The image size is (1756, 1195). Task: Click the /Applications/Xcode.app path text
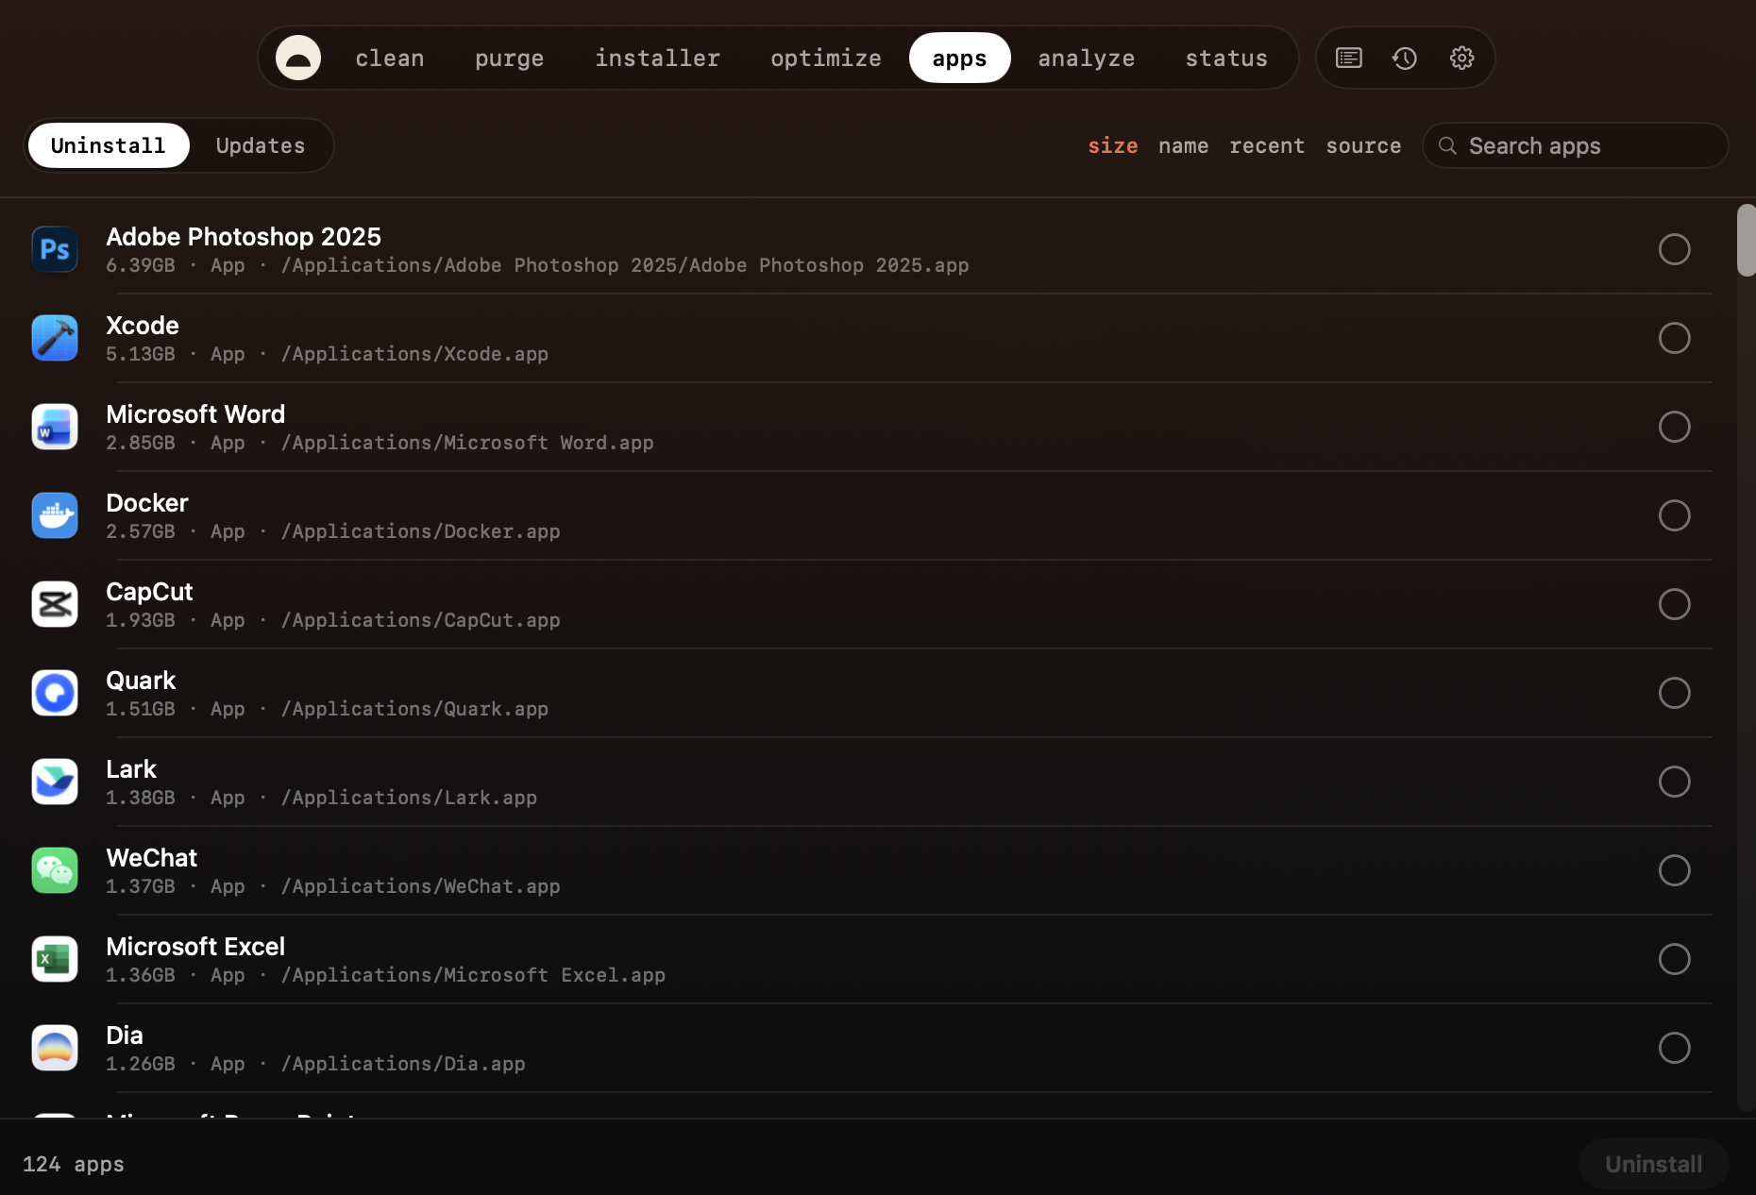[414, 354]
